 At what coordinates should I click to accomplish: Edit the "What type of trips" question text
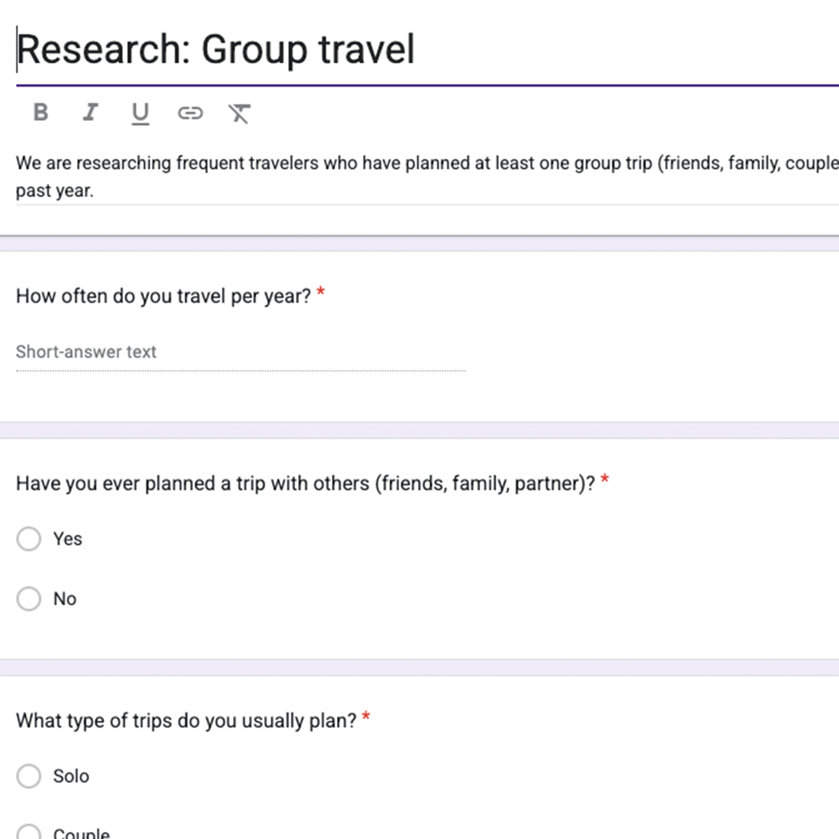[x=185, y=720]
